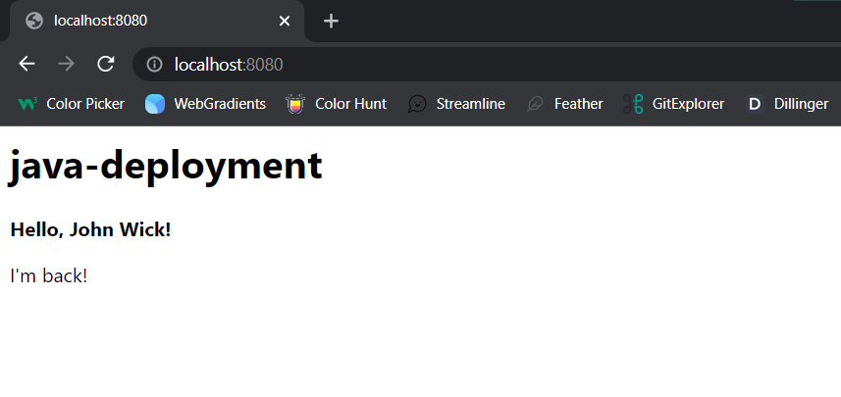Image resolution: width=841 pixels, height=397 pixels.
Task: Click the "I'm back!" paragraph
Action: point(49,275)
